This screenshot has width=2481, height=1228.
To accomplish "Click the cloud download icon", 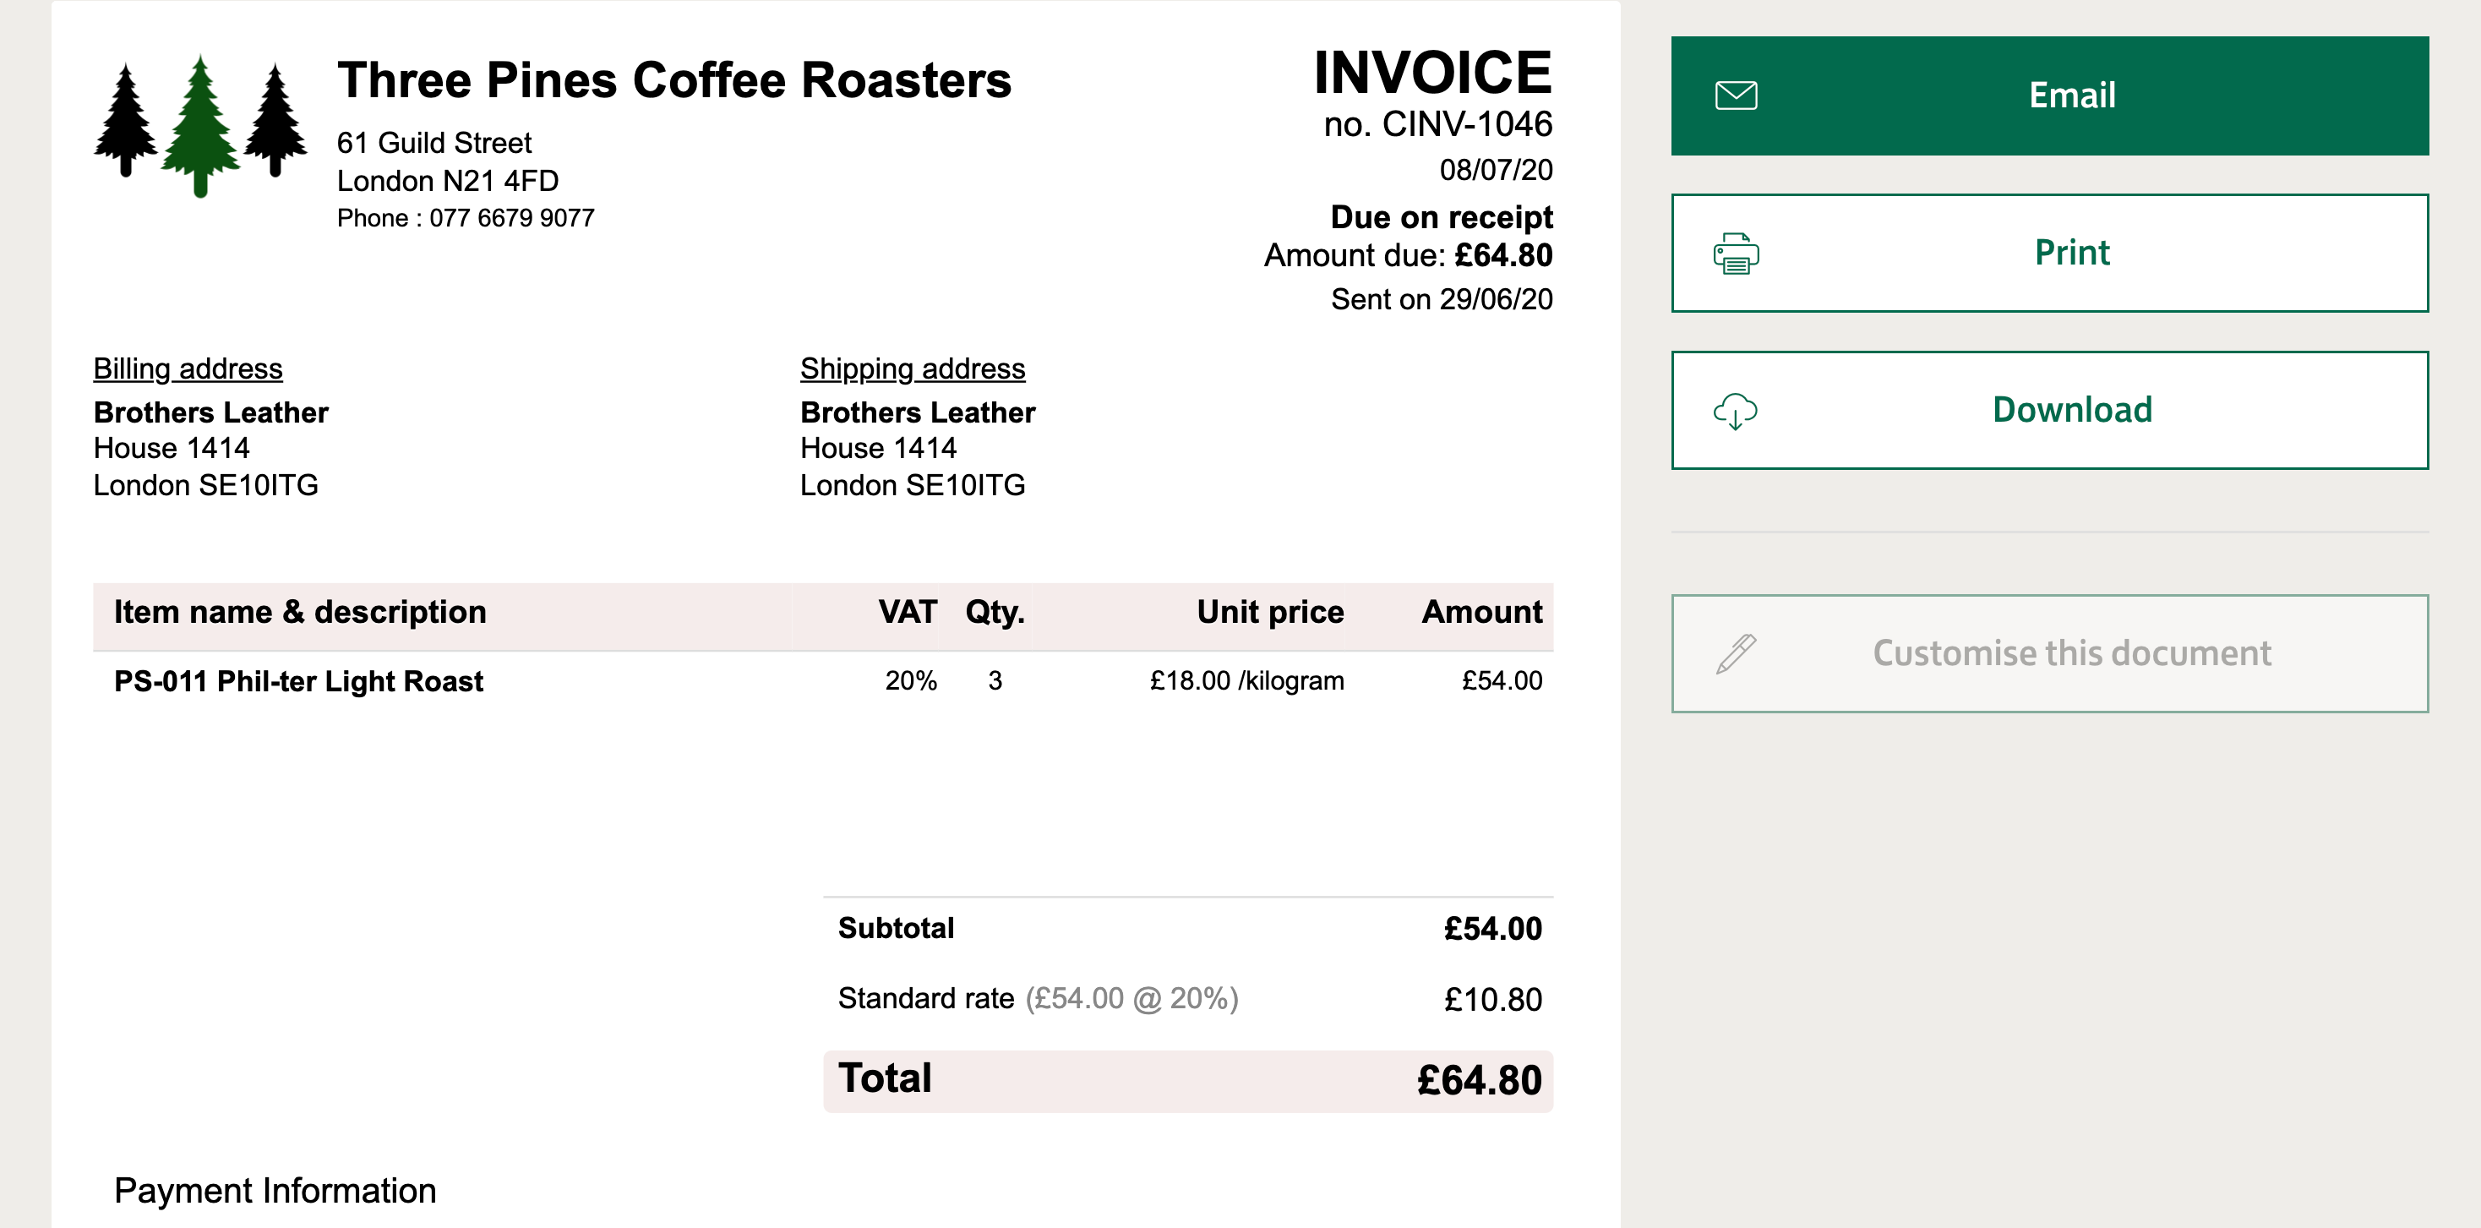I will pyautogui.click(x=1736, y=412).
